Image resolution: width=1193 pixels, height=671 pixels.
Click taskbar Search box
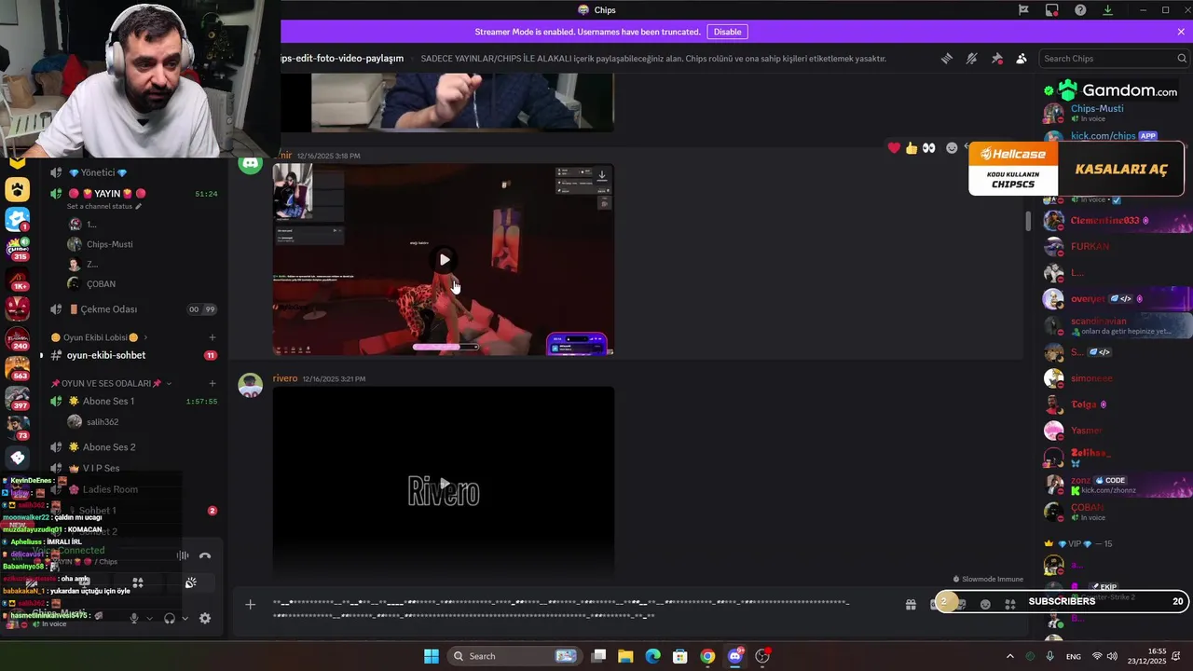tap(514, 656)
